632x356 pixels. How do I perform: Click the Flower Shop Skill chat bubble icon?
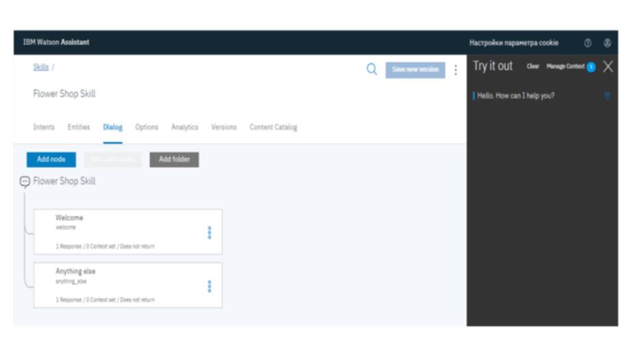25,182
